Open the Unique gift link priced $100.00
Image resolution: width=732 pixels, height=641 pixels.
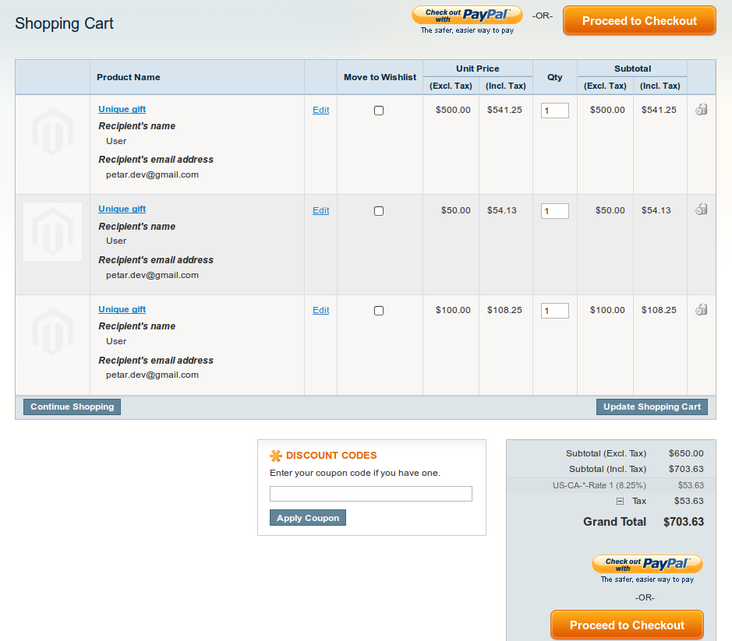(122, 309)
